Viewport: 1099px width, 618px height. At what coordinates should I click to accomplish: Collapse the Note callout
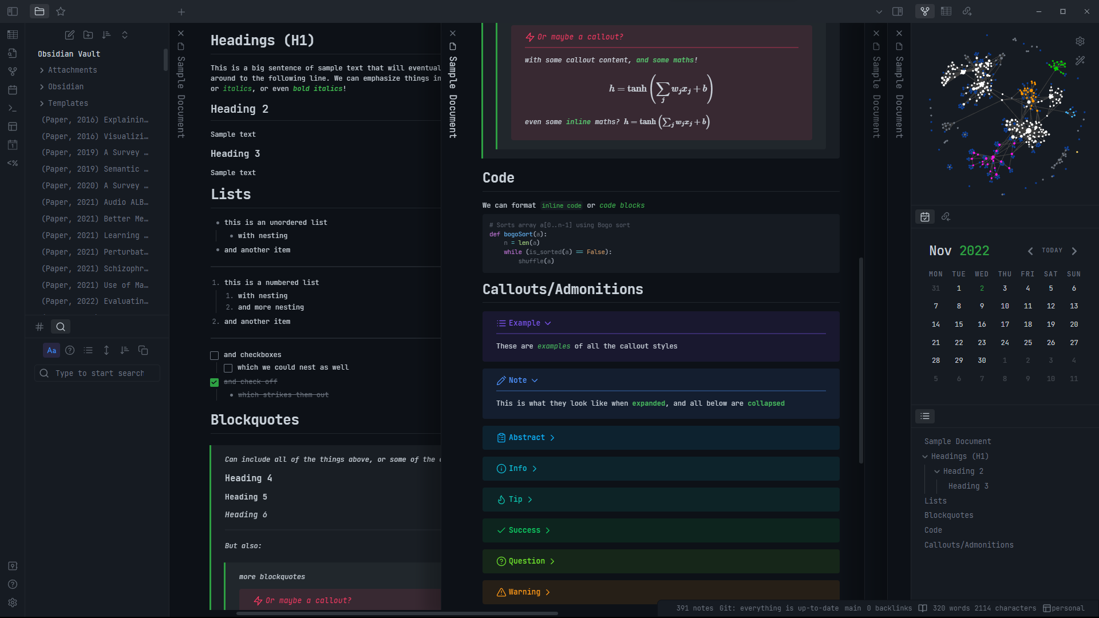535,381
